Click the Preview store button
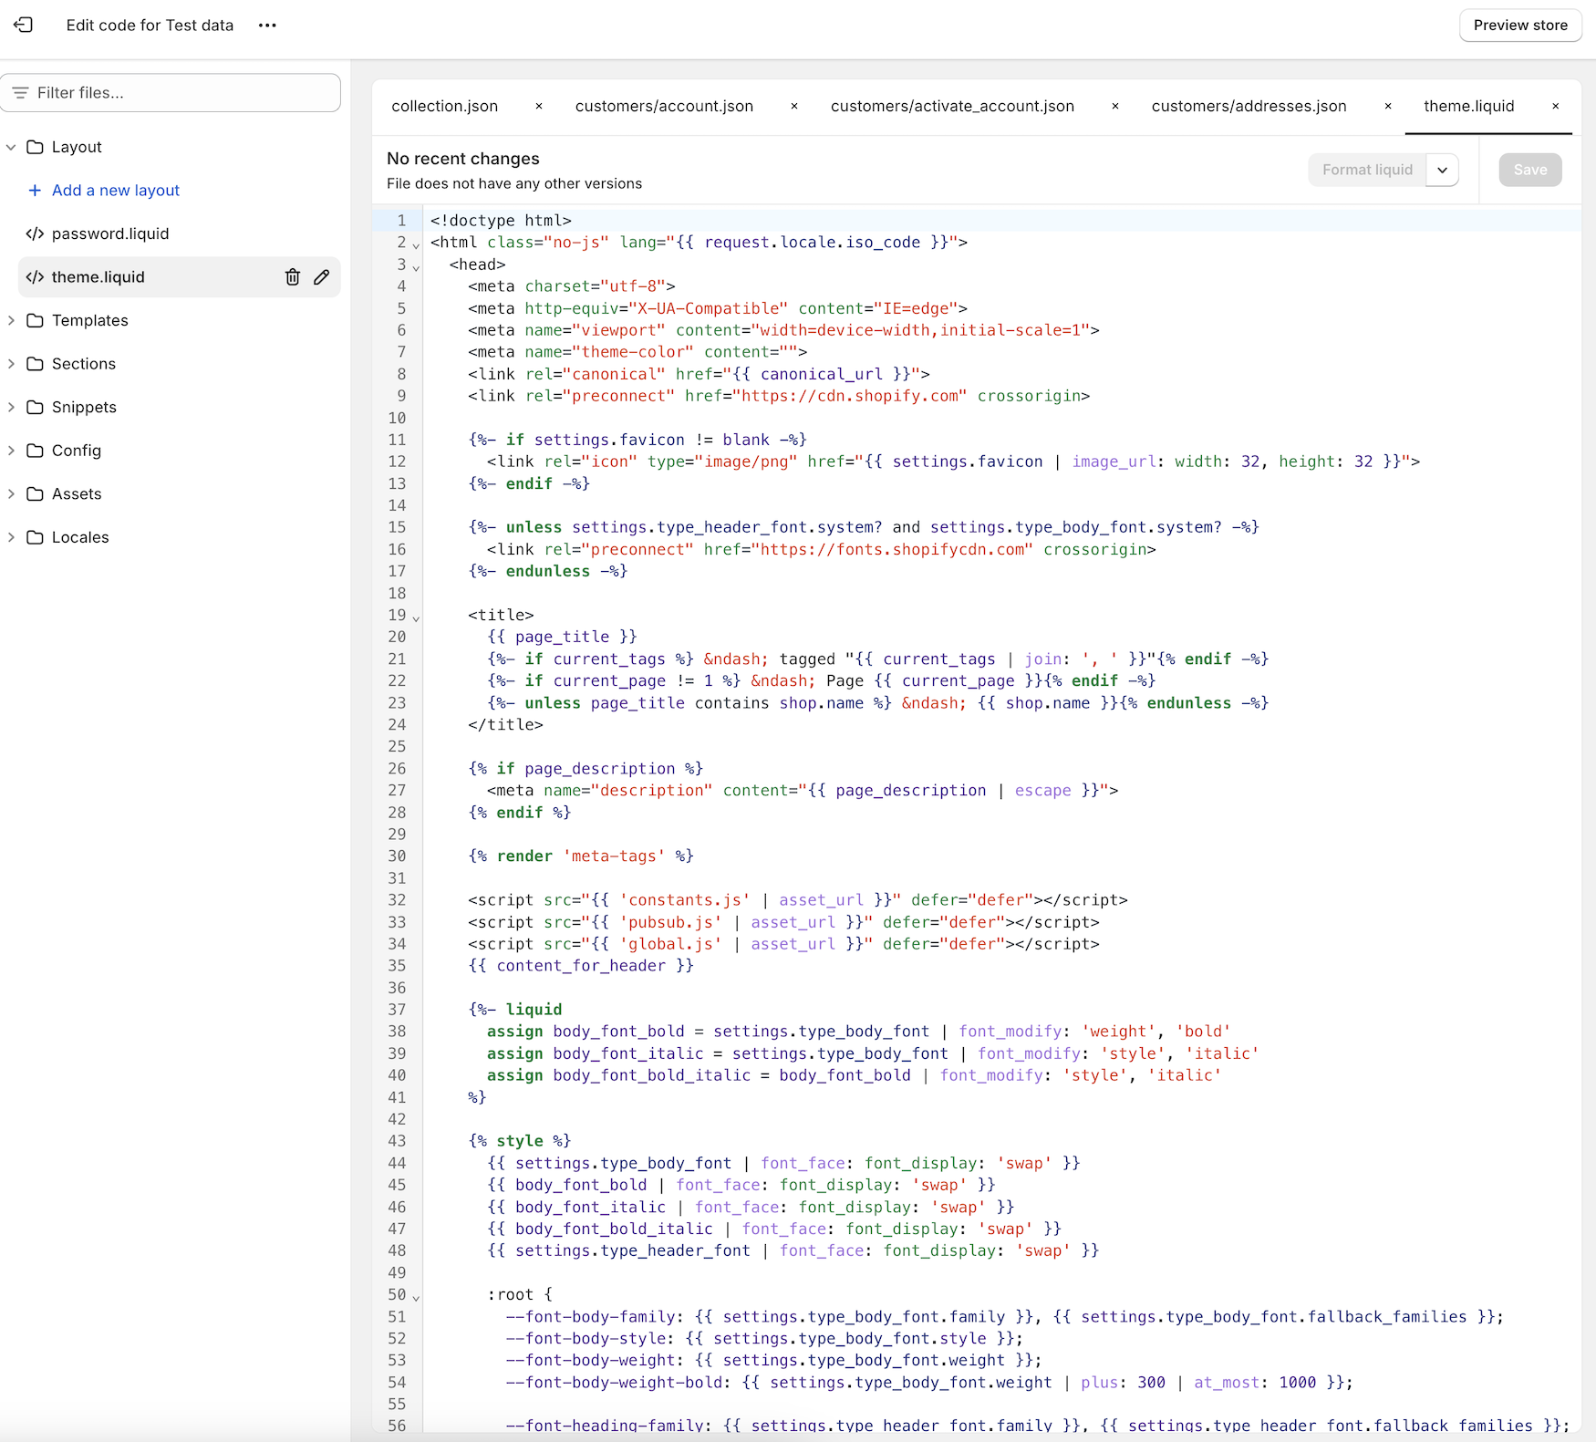Image resolution: width=1596 pixels, height=1442 pixels. [1520, 26]
